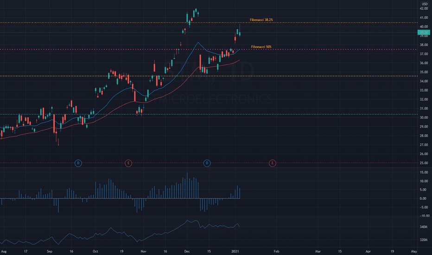
Task: Click the Oct date label on time axis
Action: point(95,251)
